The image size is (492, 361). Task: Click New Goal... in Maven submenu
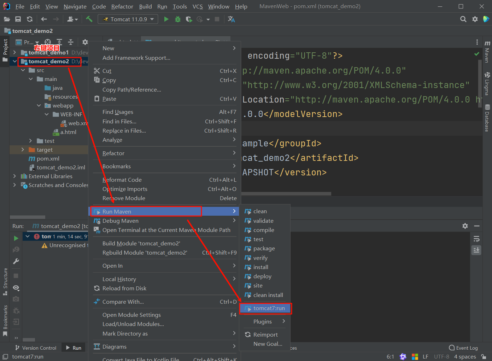[265, 344]
